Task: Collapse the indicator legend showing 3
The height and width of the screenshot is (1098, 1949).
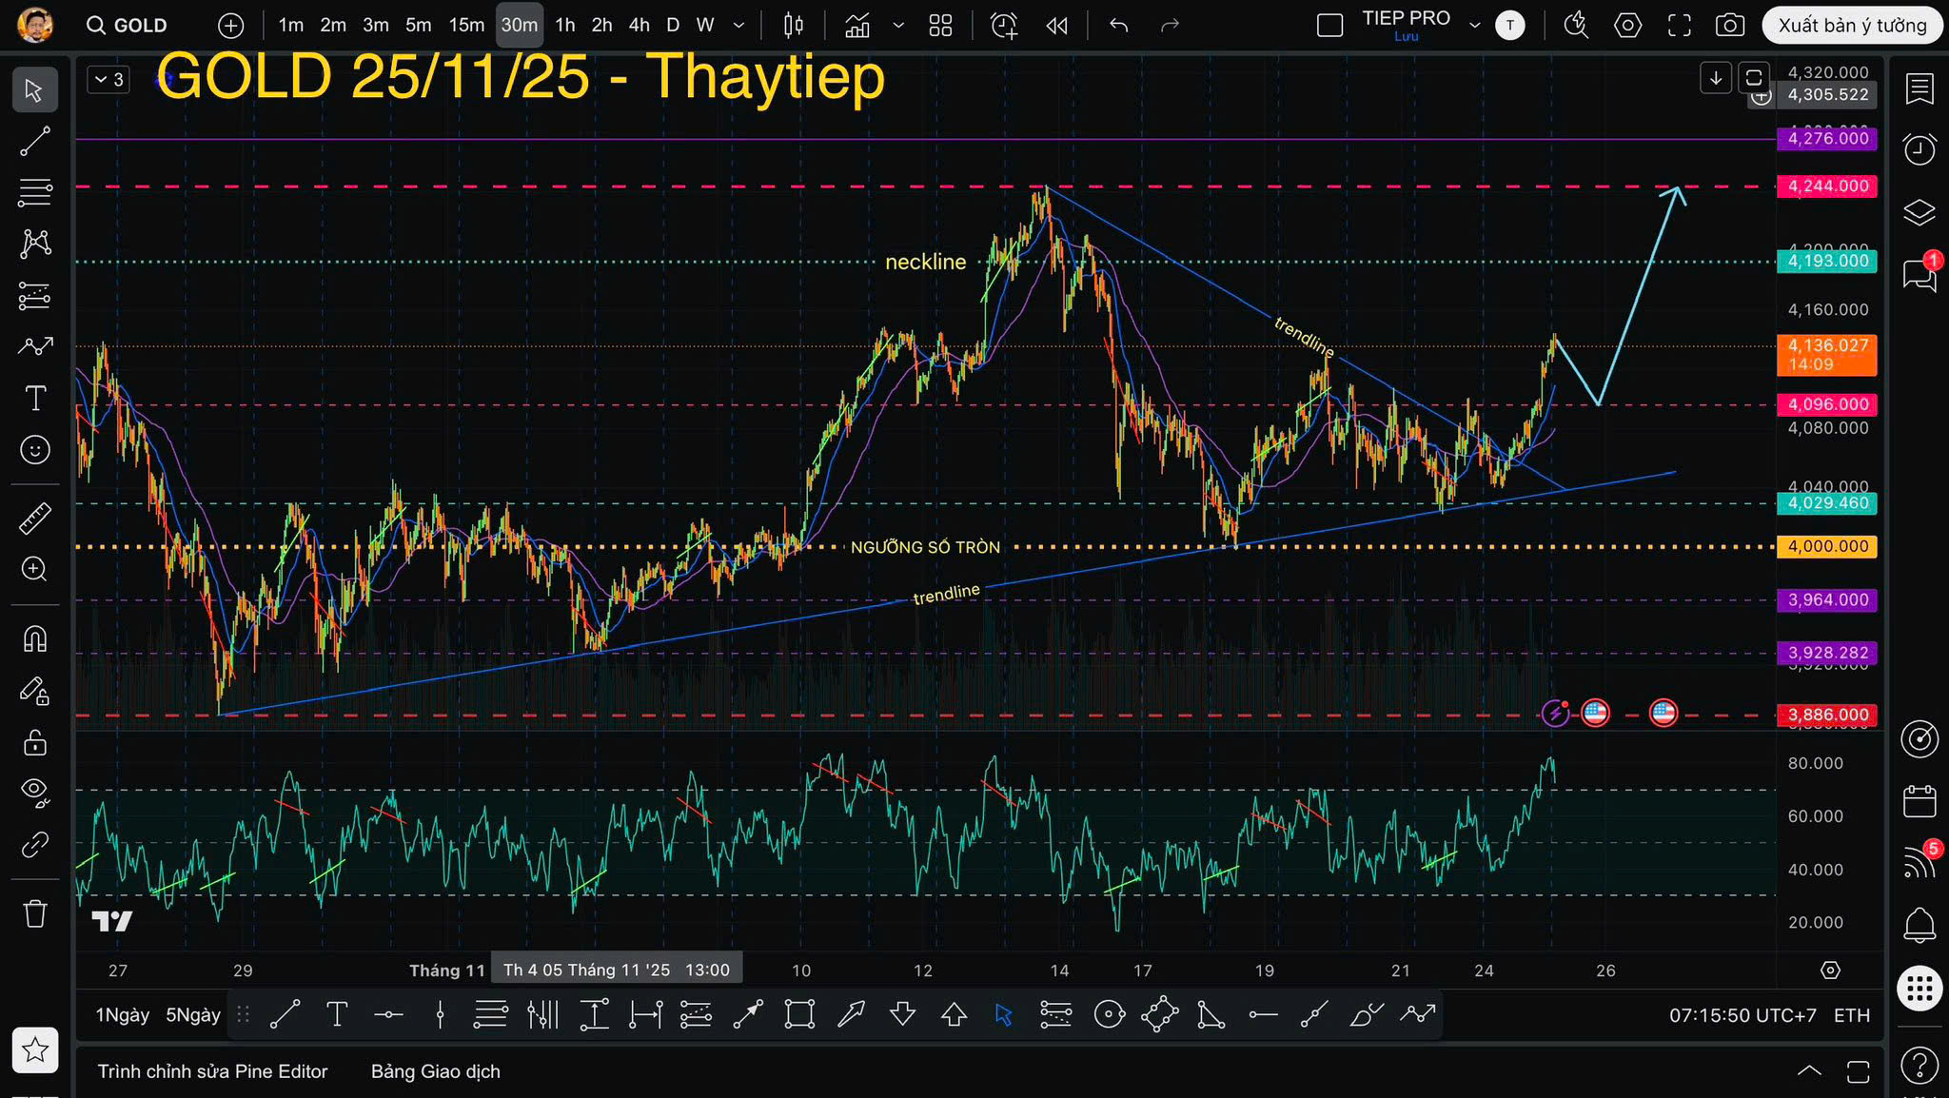Action: [108, 80]
